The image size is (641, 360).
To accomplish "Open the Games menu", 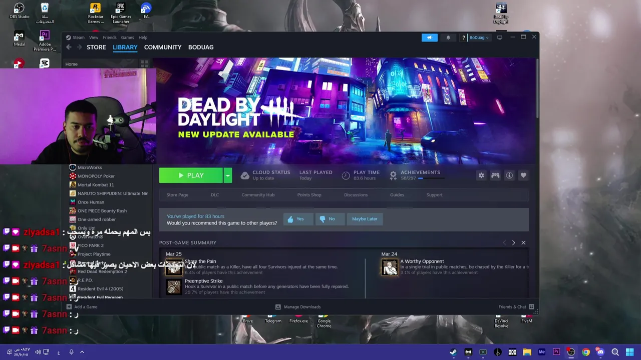I will [x=127, y=37].
